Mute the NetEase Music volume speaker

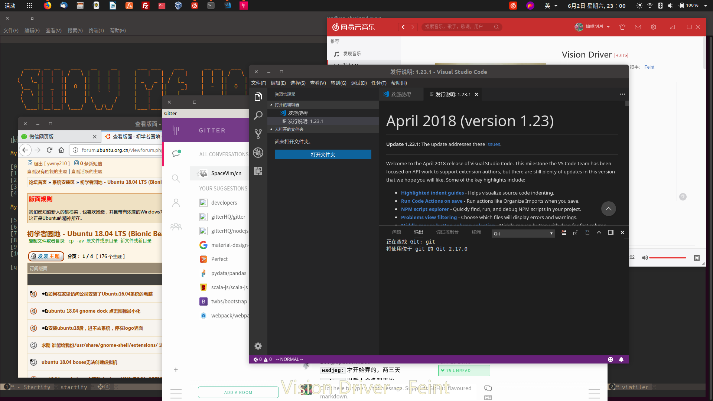[645, 258]
